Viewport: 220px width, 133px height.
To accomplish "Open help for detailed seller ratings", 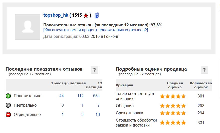I will point(204,70).
